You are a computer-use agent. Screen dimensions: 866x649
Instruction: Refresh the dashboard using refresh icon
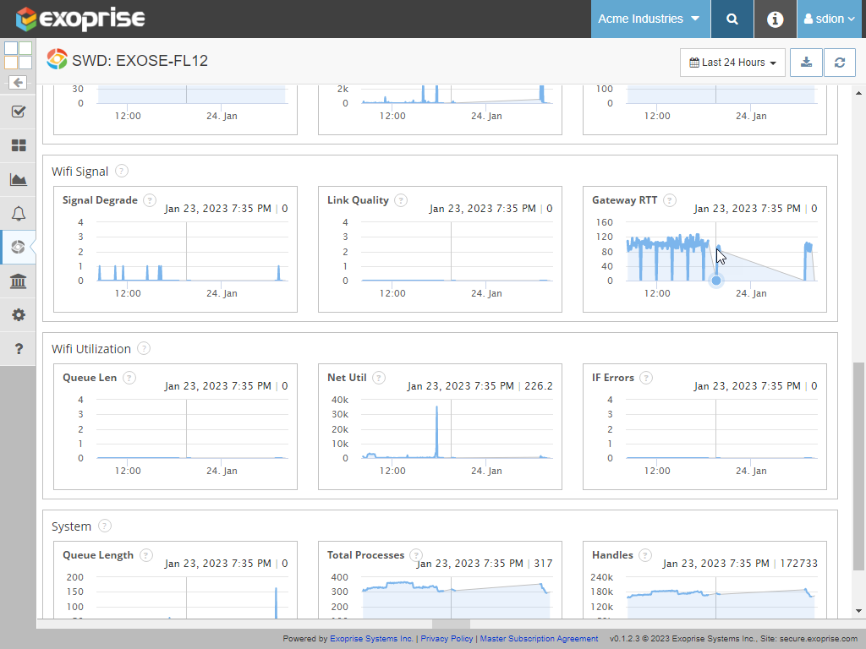coord(839,63)
